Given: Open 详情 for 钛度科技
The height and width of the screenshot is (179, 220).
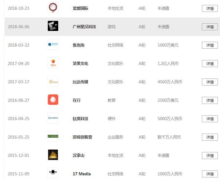Looking at the screenshot, I should point(210,119).
